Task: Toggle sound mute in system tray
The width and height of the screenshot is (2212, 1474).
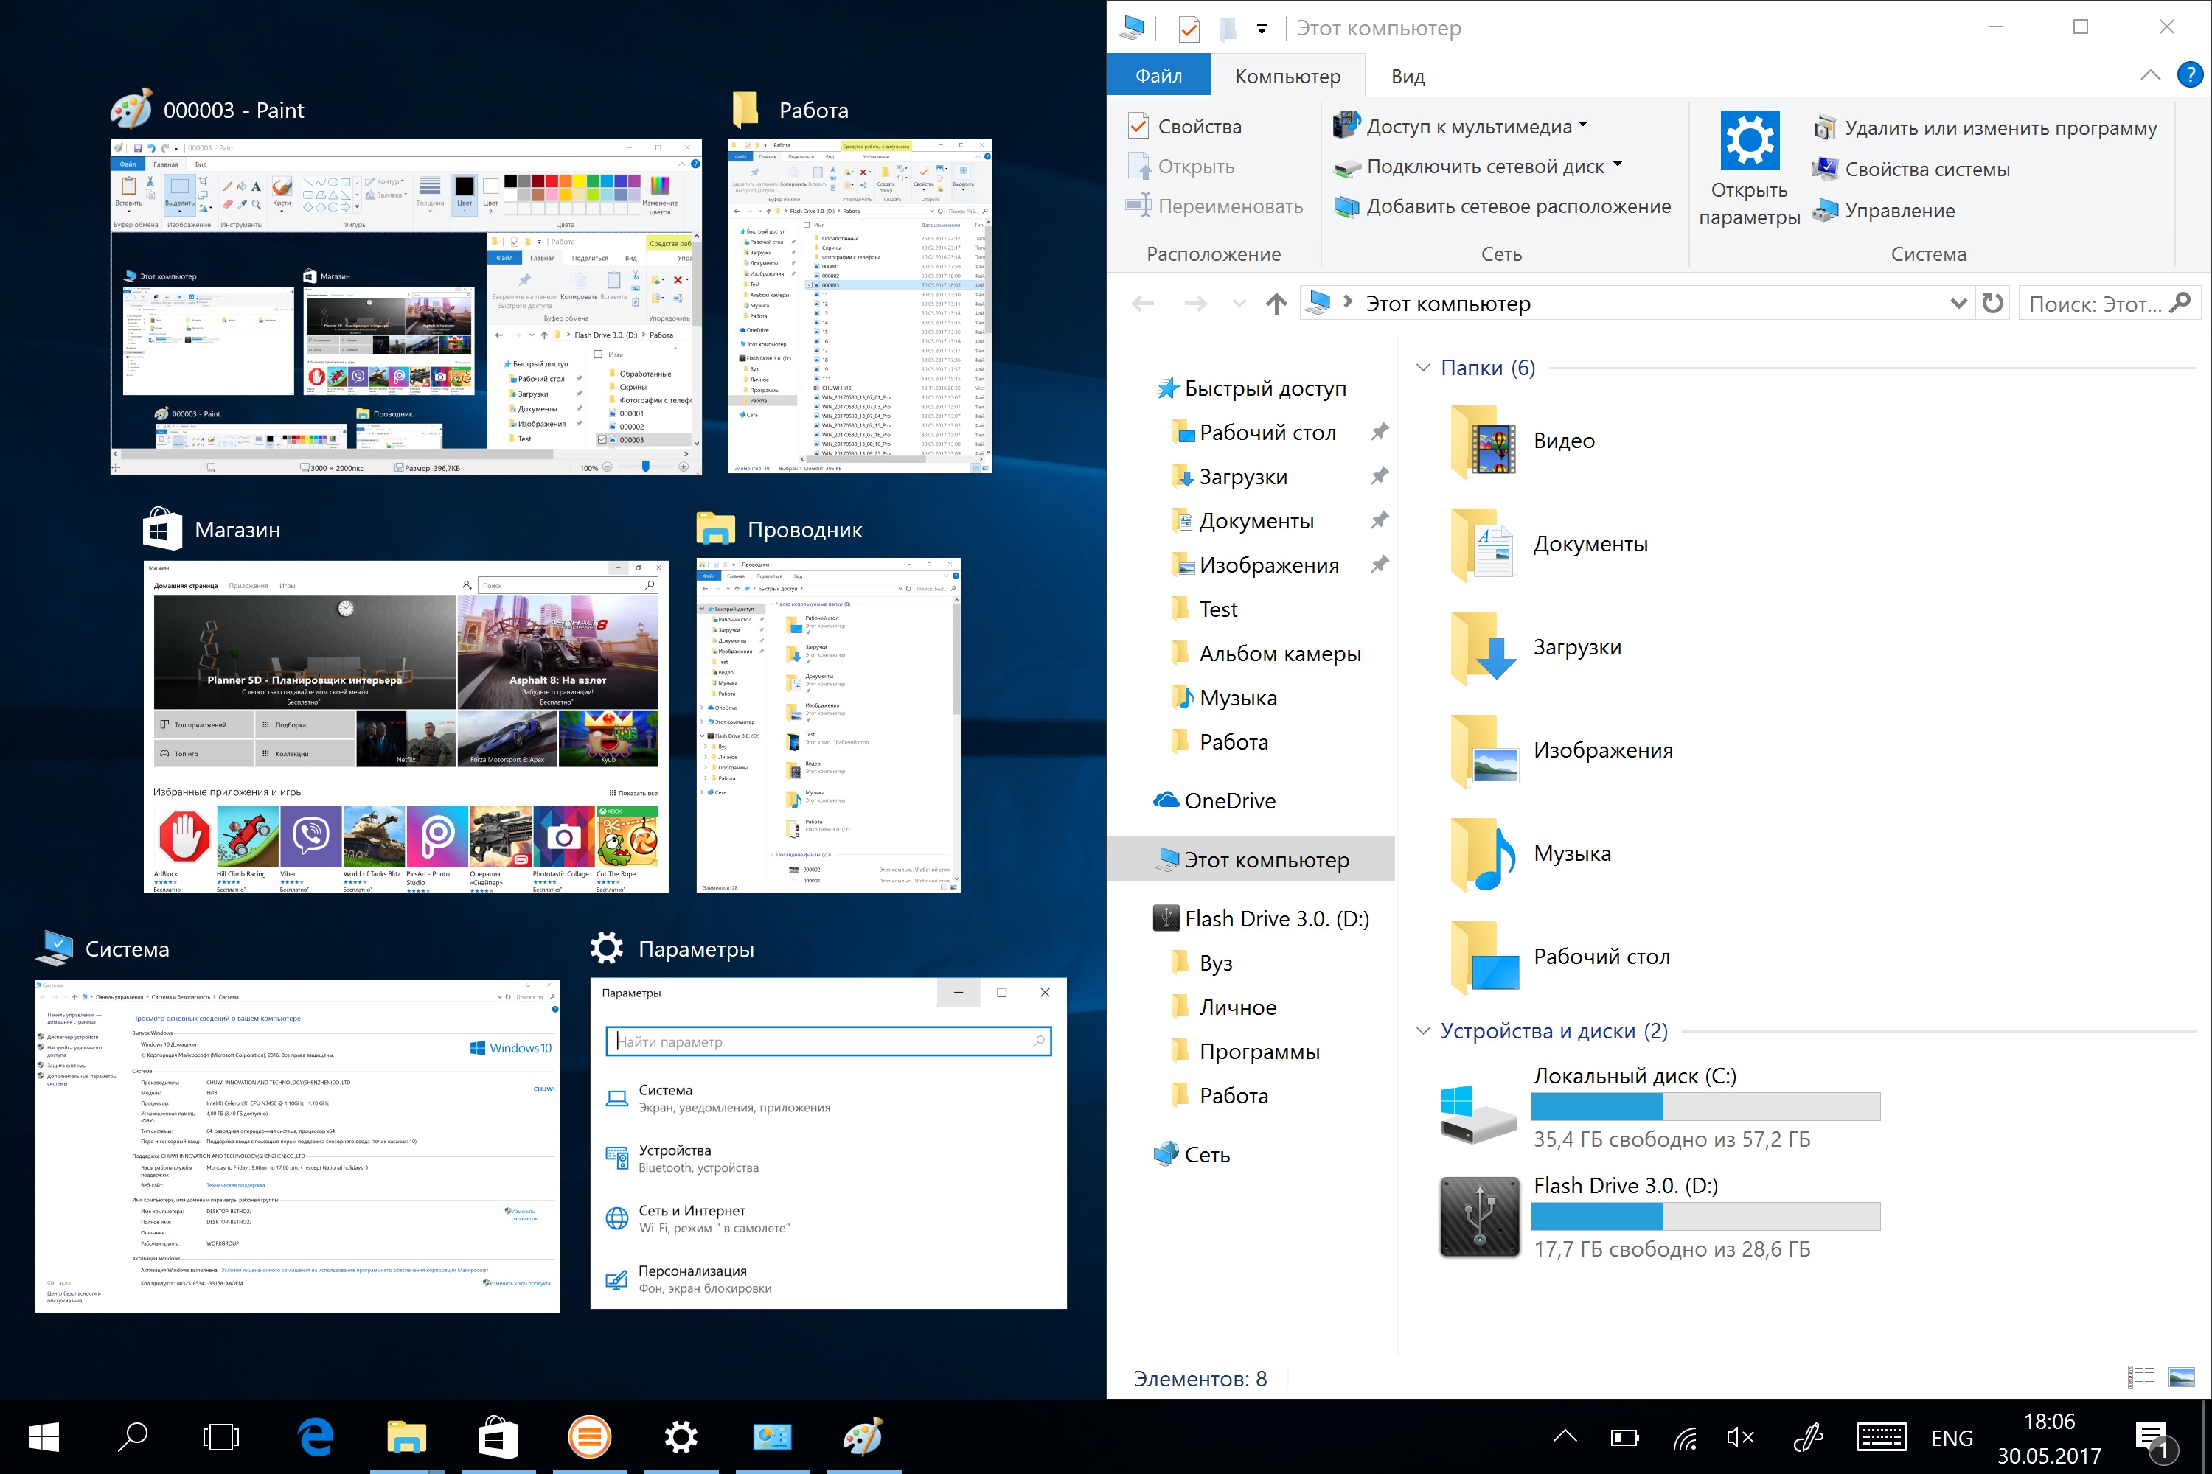Action: [x=1740, y=1437]
